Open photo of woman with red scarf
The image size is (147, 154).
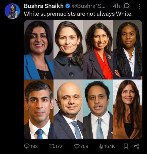98,50
